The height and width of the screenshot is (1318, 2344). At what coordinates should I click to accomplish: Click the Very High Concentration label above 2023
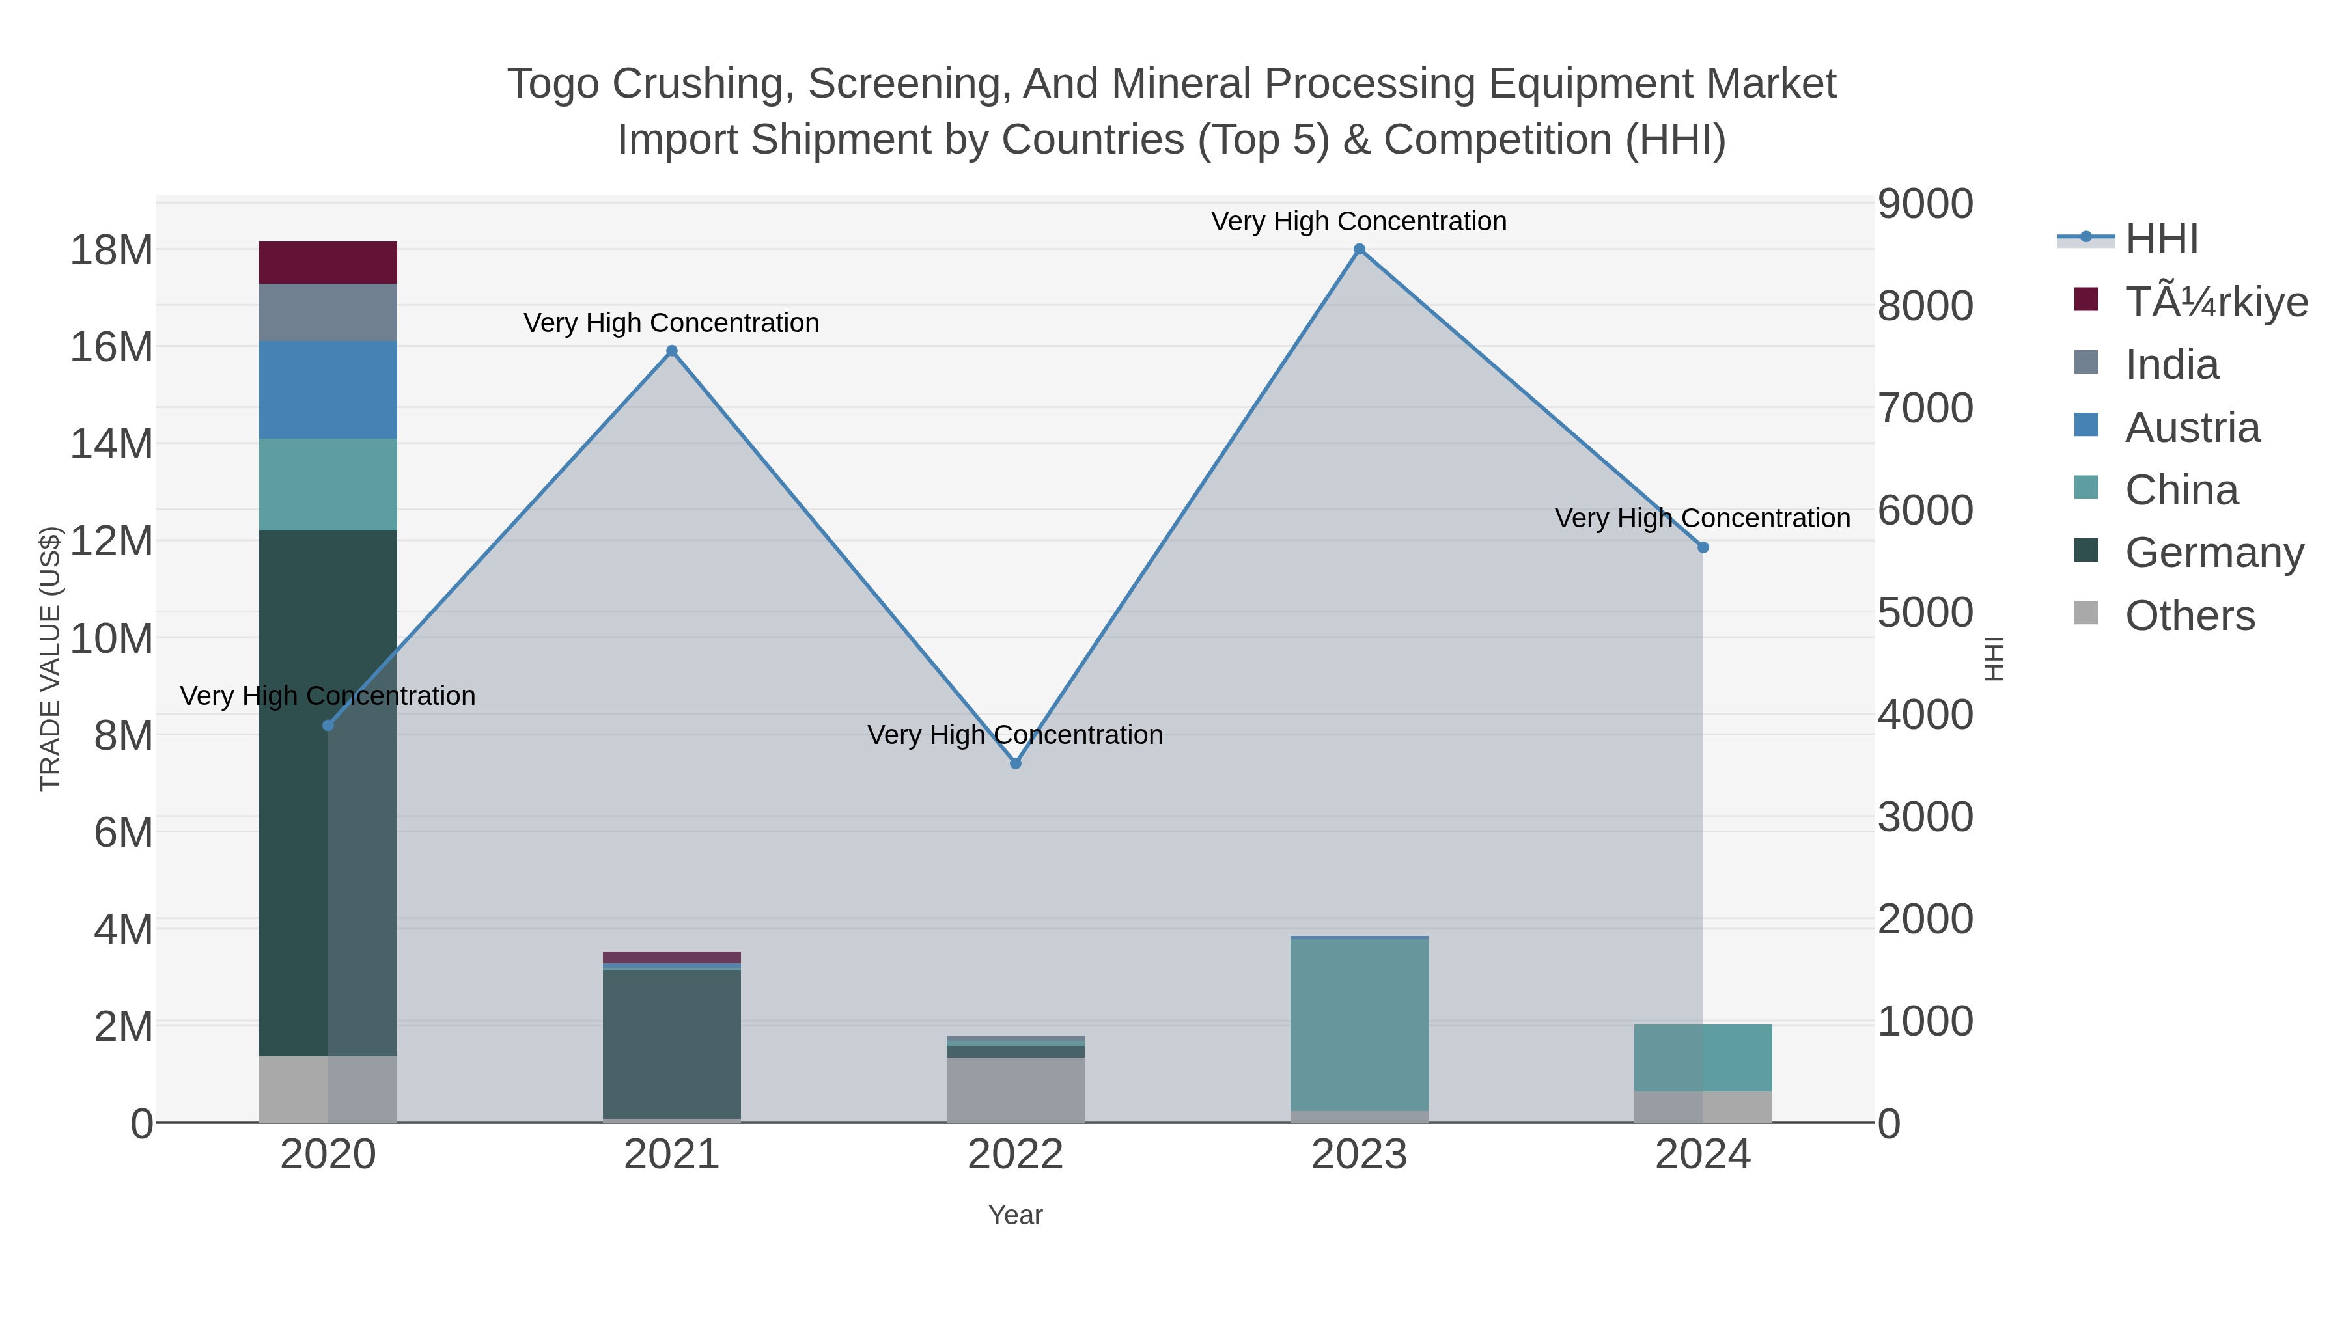coord(1358,221)
